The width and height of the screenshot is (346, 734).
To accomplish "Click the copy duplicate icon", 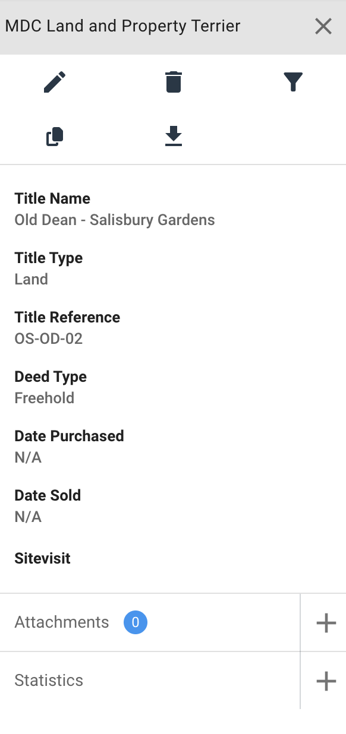I will [55, 137].
